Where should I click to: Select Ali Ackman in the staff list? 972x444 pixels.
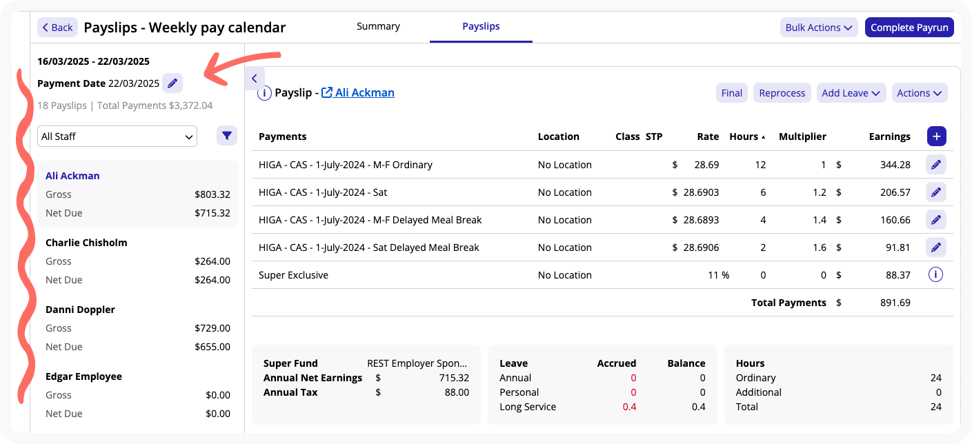click(x=138, y=194)
